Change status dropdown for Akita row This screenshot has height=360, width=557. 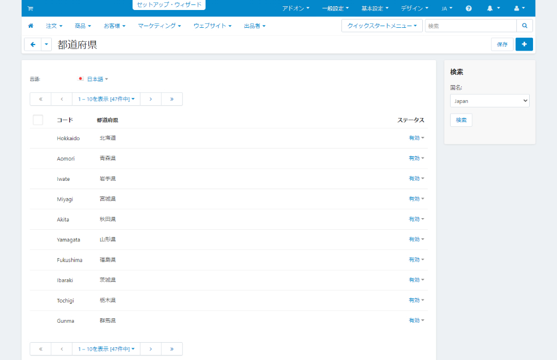click(x=416, y=219)
